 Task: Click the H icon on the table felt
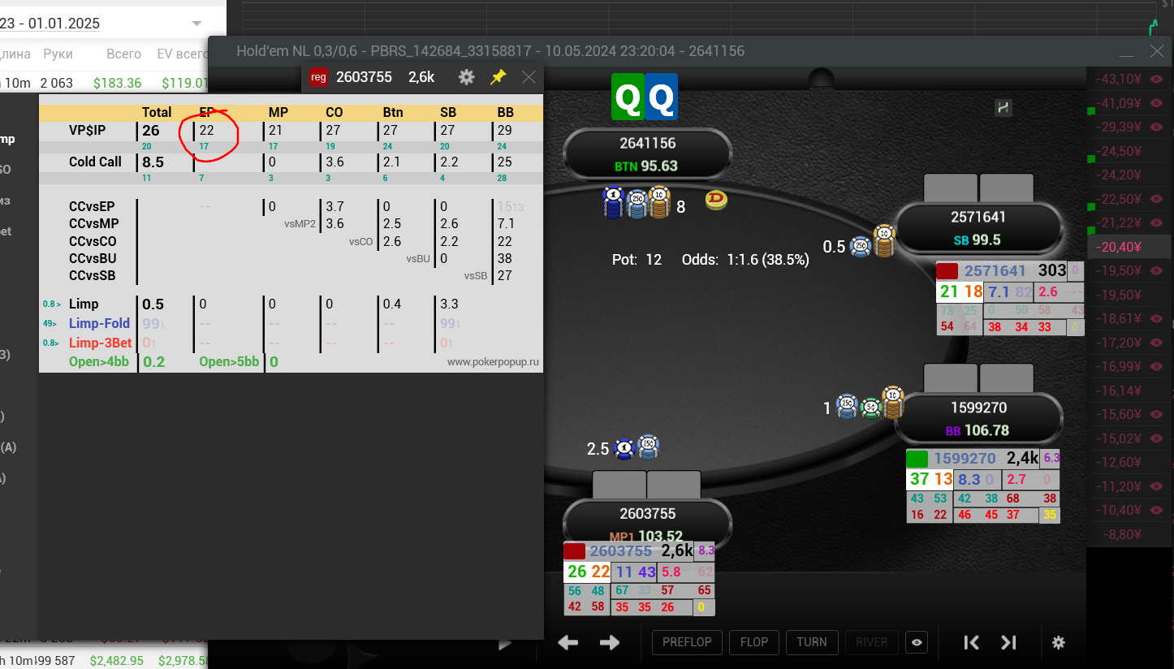[x=1004, y=107]
